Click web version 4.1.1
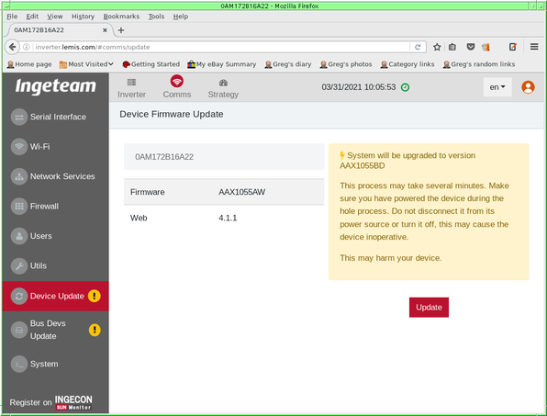The image size is (547, 416). click(x=228, y=219)
